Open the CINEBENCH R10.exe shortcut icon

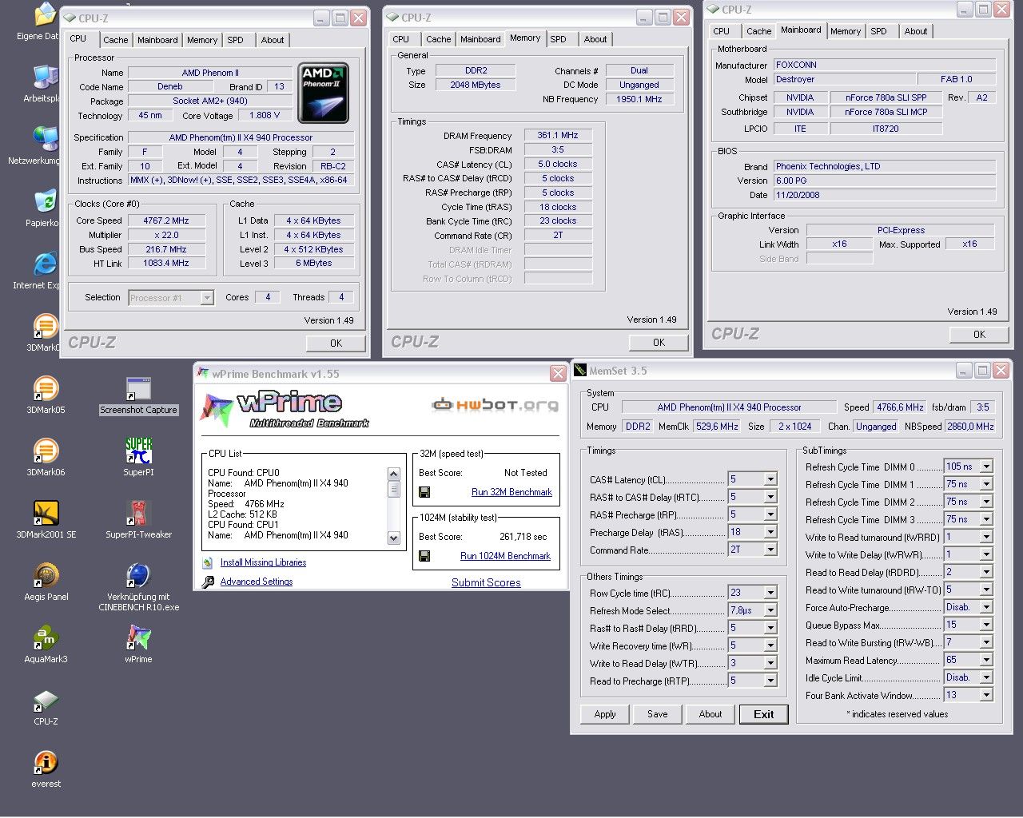click(138, 576)
